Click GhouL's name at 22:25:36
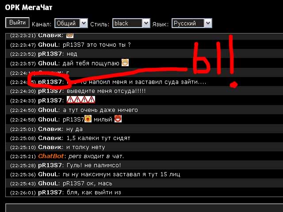The height and width of the screenshot is (212, 283). (x=48, y=174)
